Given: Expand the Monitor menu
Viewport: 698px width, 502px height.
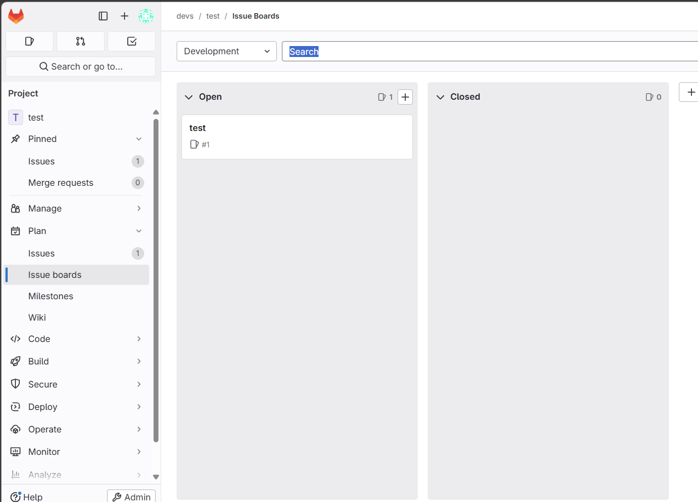Looking at the screenshot, I should [76, 452].
